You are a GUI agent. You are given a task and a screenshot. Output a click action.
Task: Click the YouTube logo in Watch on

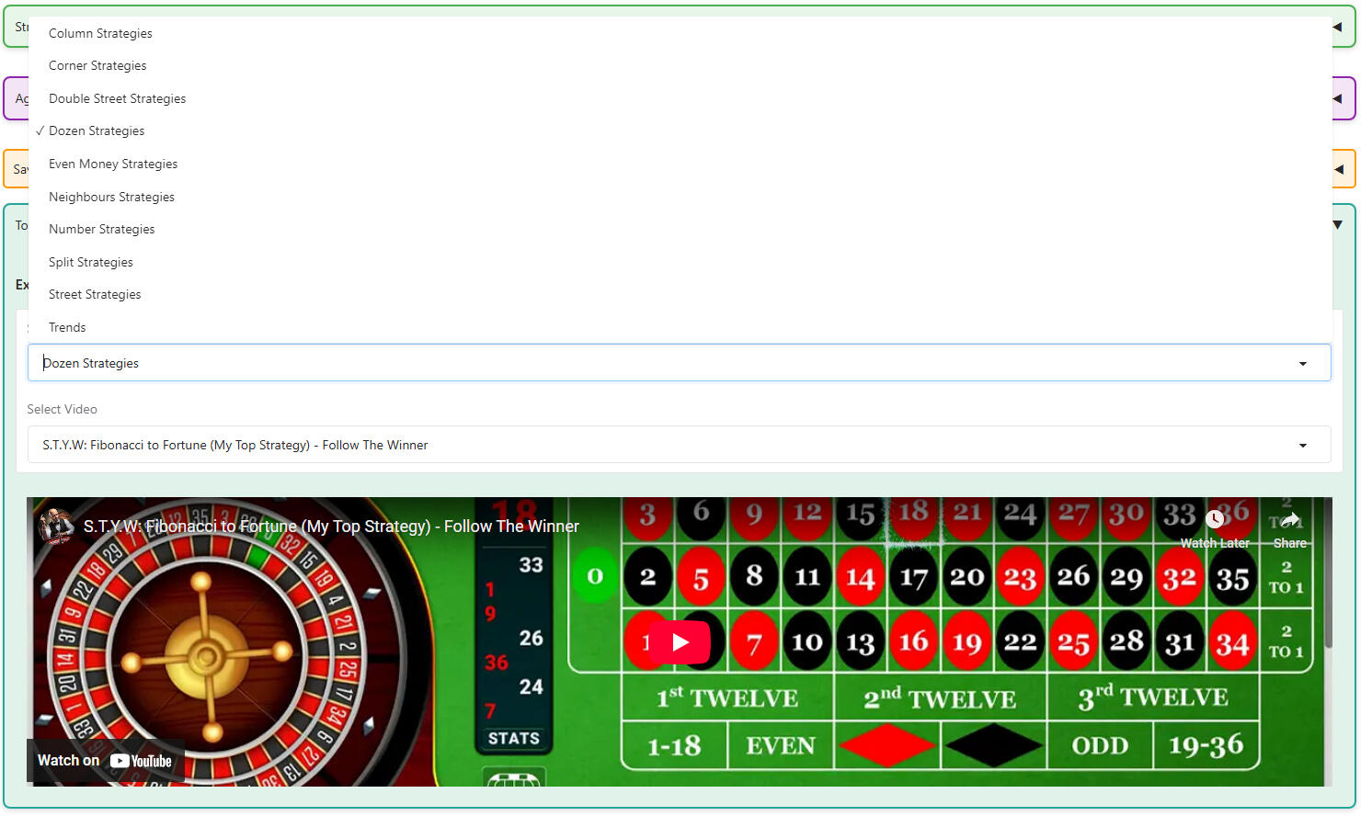coord(141,761)
